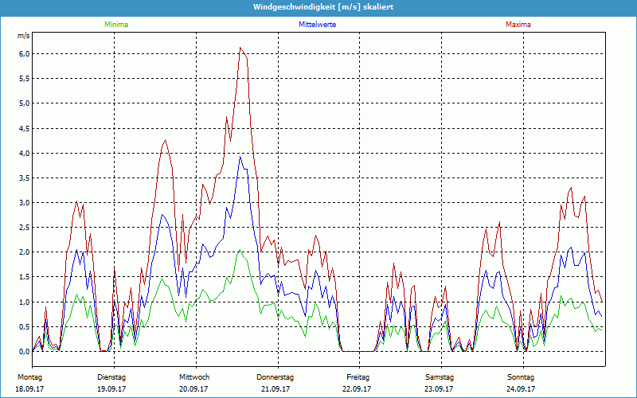The height and width of the screenshot is (398, 637).
Task: Click the 18.09.17 date label
Action: click(x=29, y=388)
